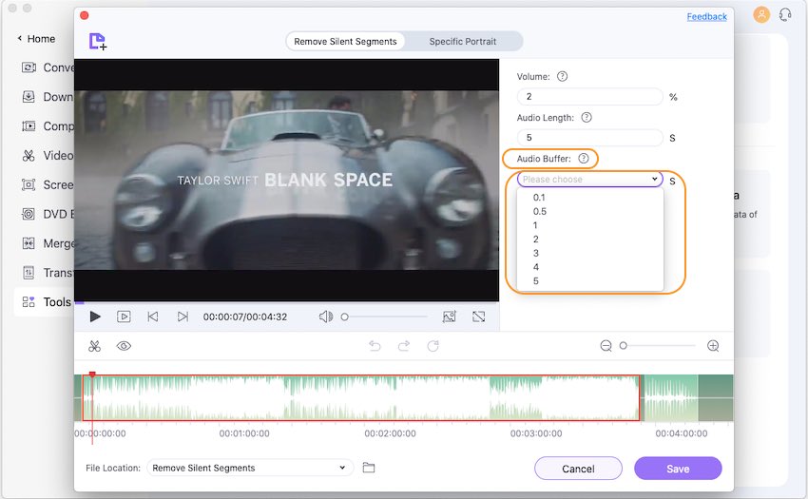Open Video Editor in sidebar
Image resolution: width=808 pixels, height=499 pixels.
(x=48, y=155)
